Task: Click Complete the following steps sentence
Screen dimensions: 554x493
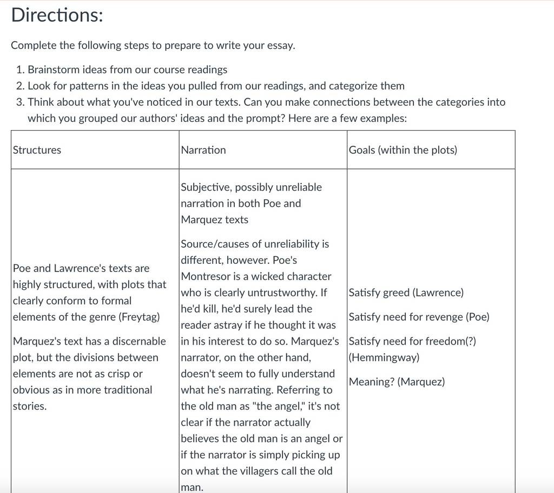Action: pos(153,46)
